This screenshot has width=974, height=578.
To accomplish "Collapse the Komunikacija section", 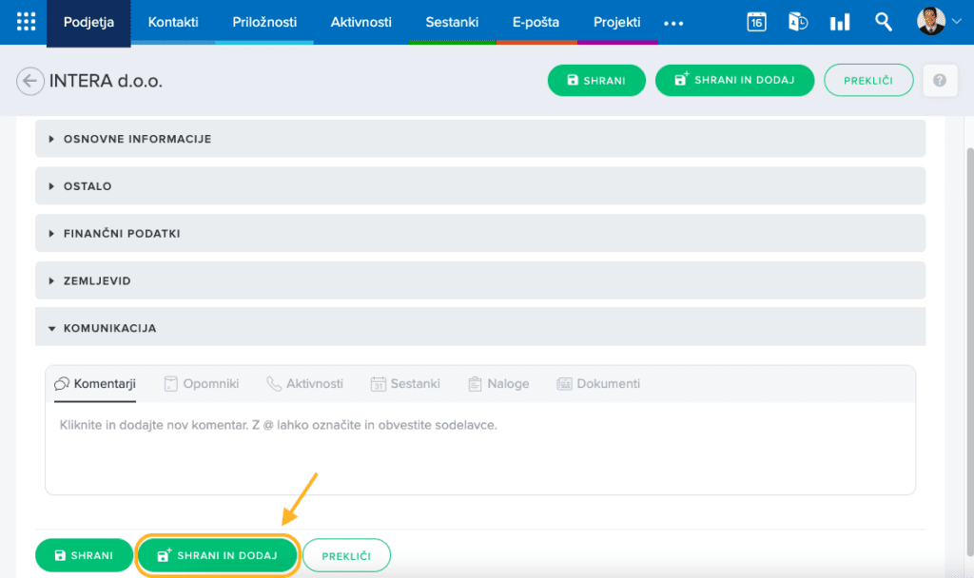I will (109, 328).
